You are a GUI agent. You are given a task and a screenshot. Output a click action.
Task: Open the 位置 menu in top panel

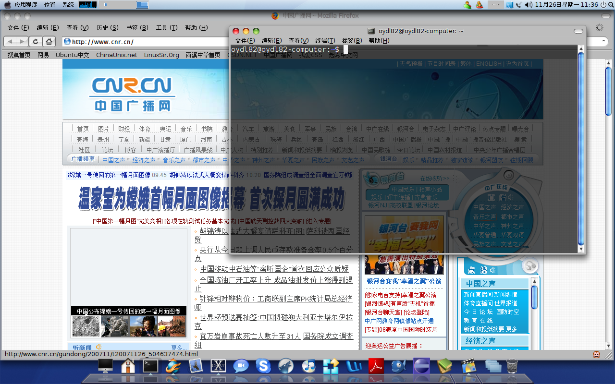[50, 5]
